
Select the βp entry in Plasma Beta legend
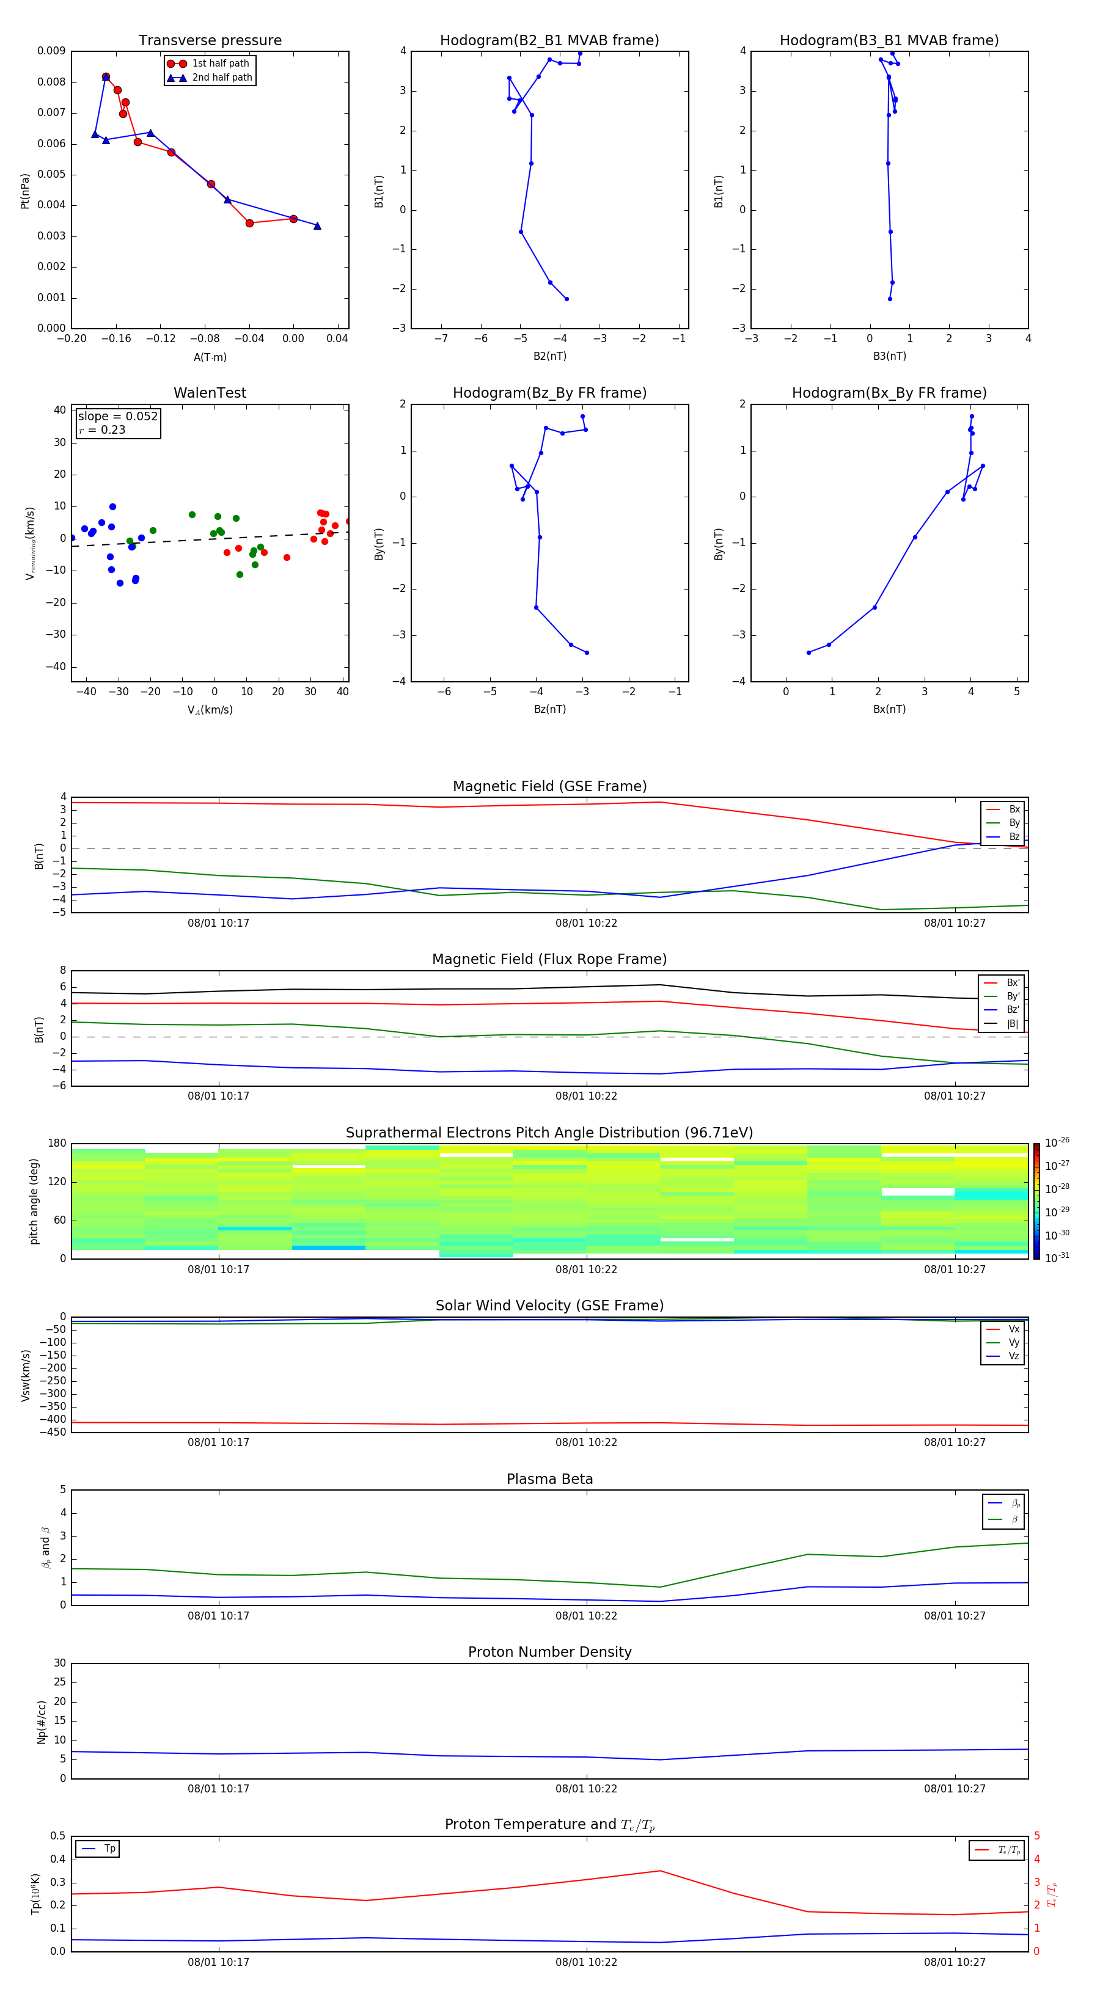pos(1003,1503)
